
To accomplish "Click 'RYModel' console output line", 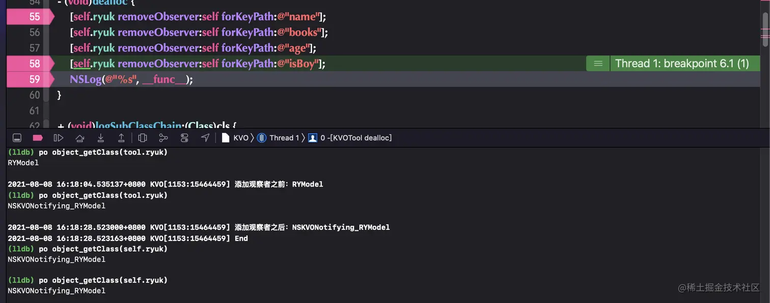I will (x=23, y=163).
